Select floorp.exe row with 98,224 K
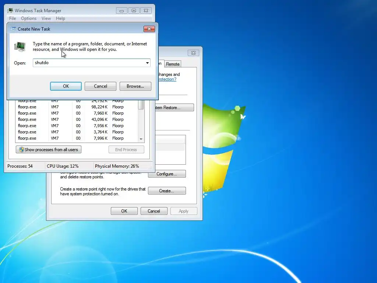This screenshot has width=377, height=283. click(x=77, y=107)
